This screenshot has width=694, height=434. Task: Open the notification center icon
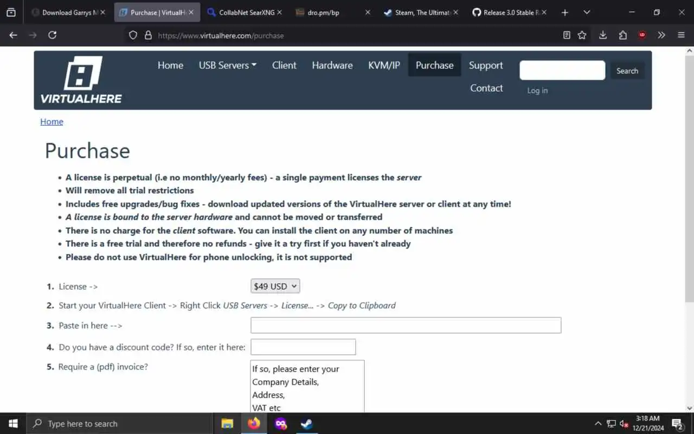677,424
